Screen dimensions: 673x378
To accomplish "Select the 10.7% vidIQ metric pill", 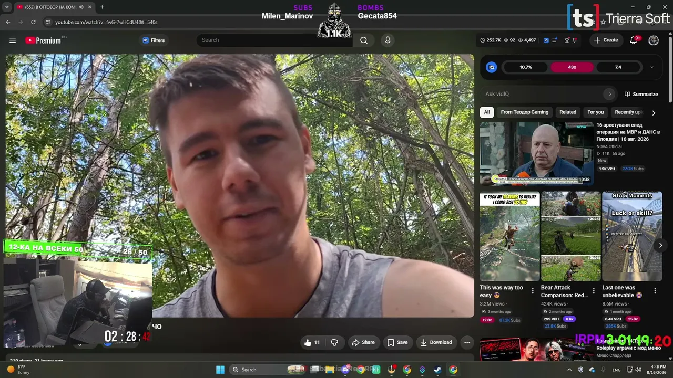I will coord(526,67).
